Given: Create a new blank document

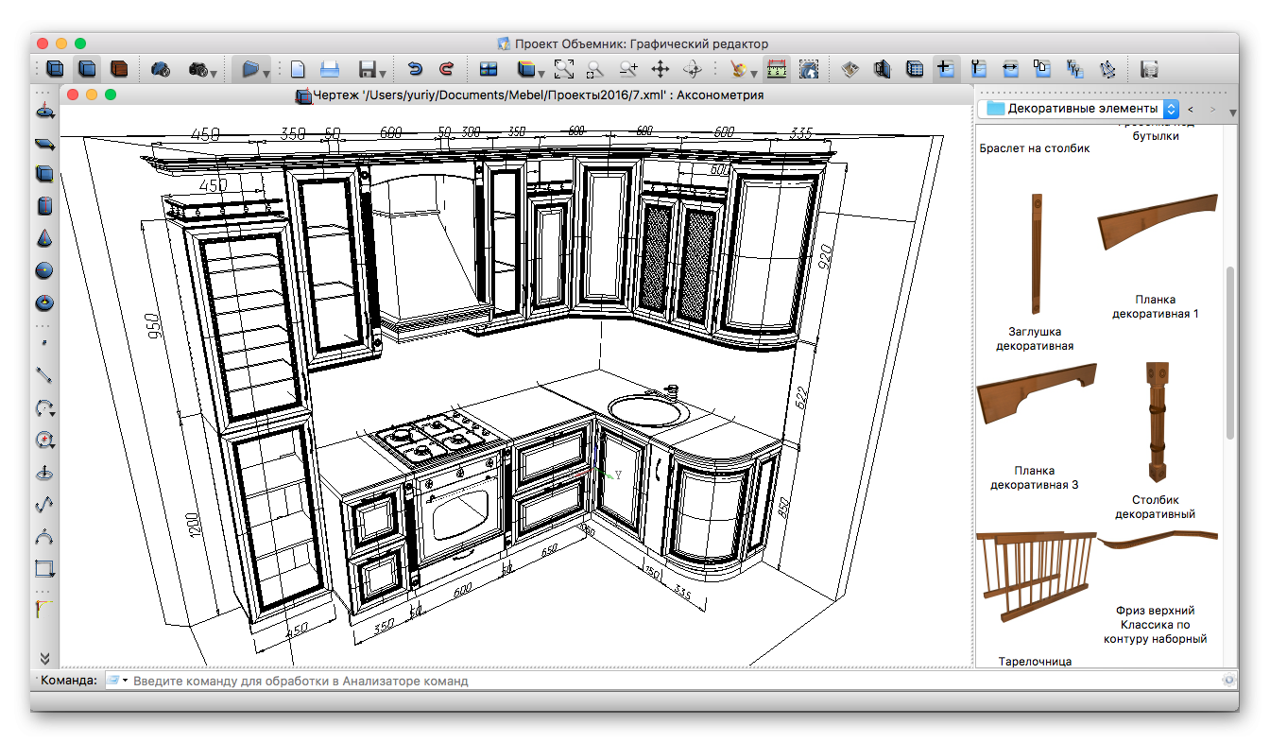Looking at the screenshot, I should point(298,69).
